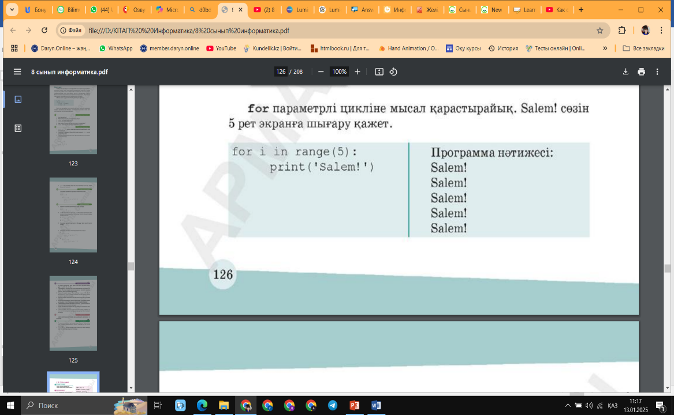
Task: Open a new browser tab
Action: [x=581, y=9]
